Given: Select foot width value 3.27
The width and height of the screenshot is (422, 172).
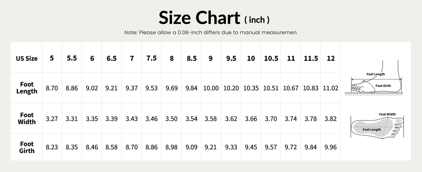Looking at the screenshot, I should pyautogui.click(x=52, y=119).
